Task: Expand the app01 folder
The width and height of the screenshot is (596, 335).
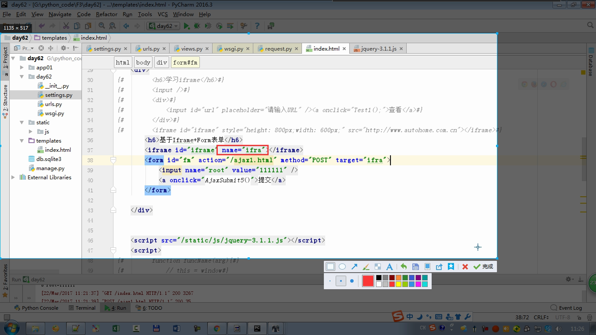Action: [22, 68]
